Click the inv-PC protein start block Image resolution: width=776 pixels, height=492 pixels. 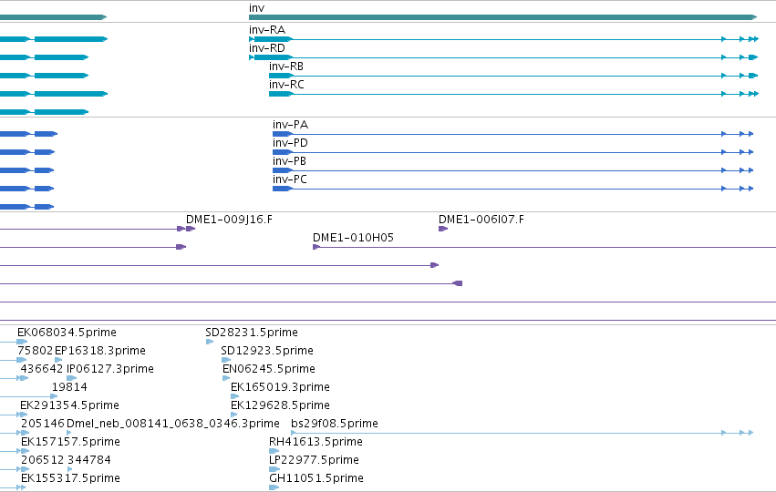282,189
